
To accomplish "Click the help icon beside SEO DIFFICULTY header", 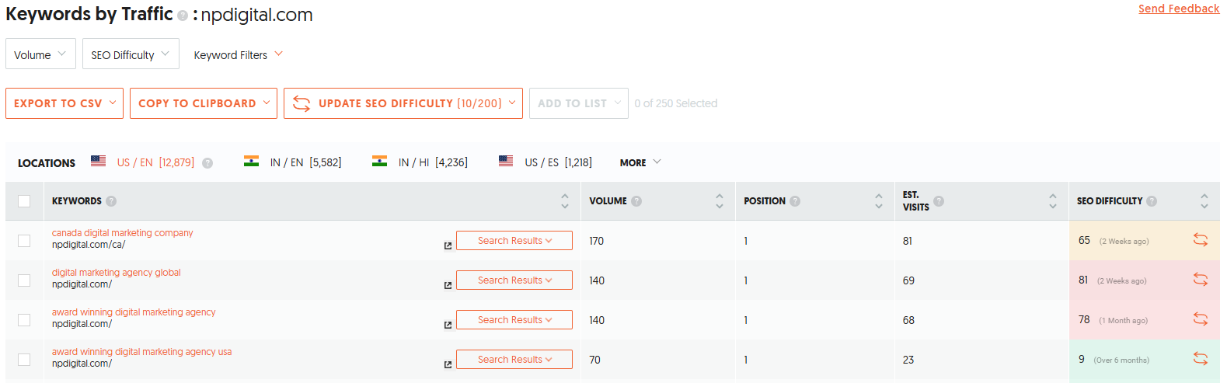I will 1152,201.
